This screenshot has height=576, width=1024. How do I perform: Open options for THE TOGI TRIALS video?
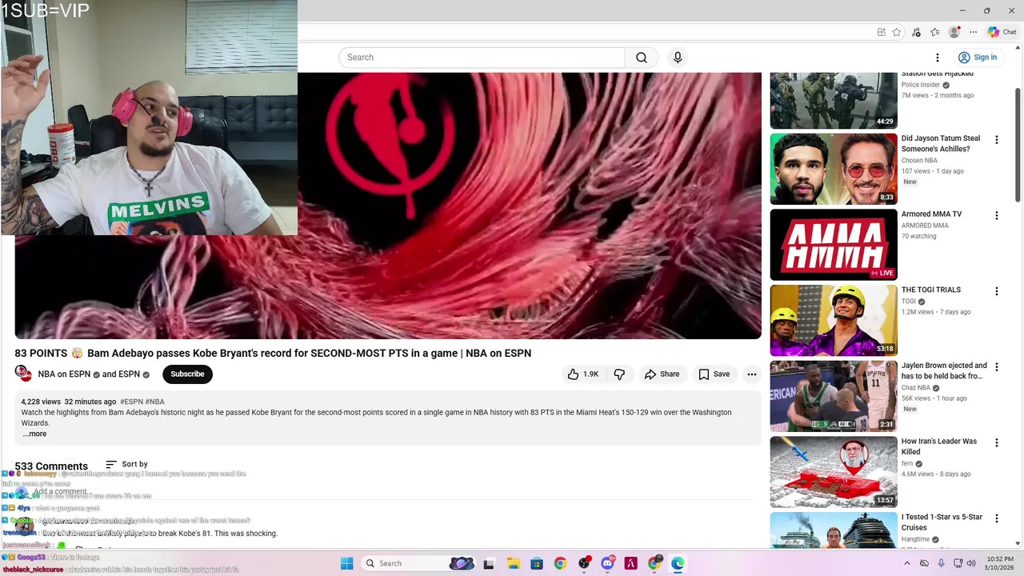coord(997,291)
